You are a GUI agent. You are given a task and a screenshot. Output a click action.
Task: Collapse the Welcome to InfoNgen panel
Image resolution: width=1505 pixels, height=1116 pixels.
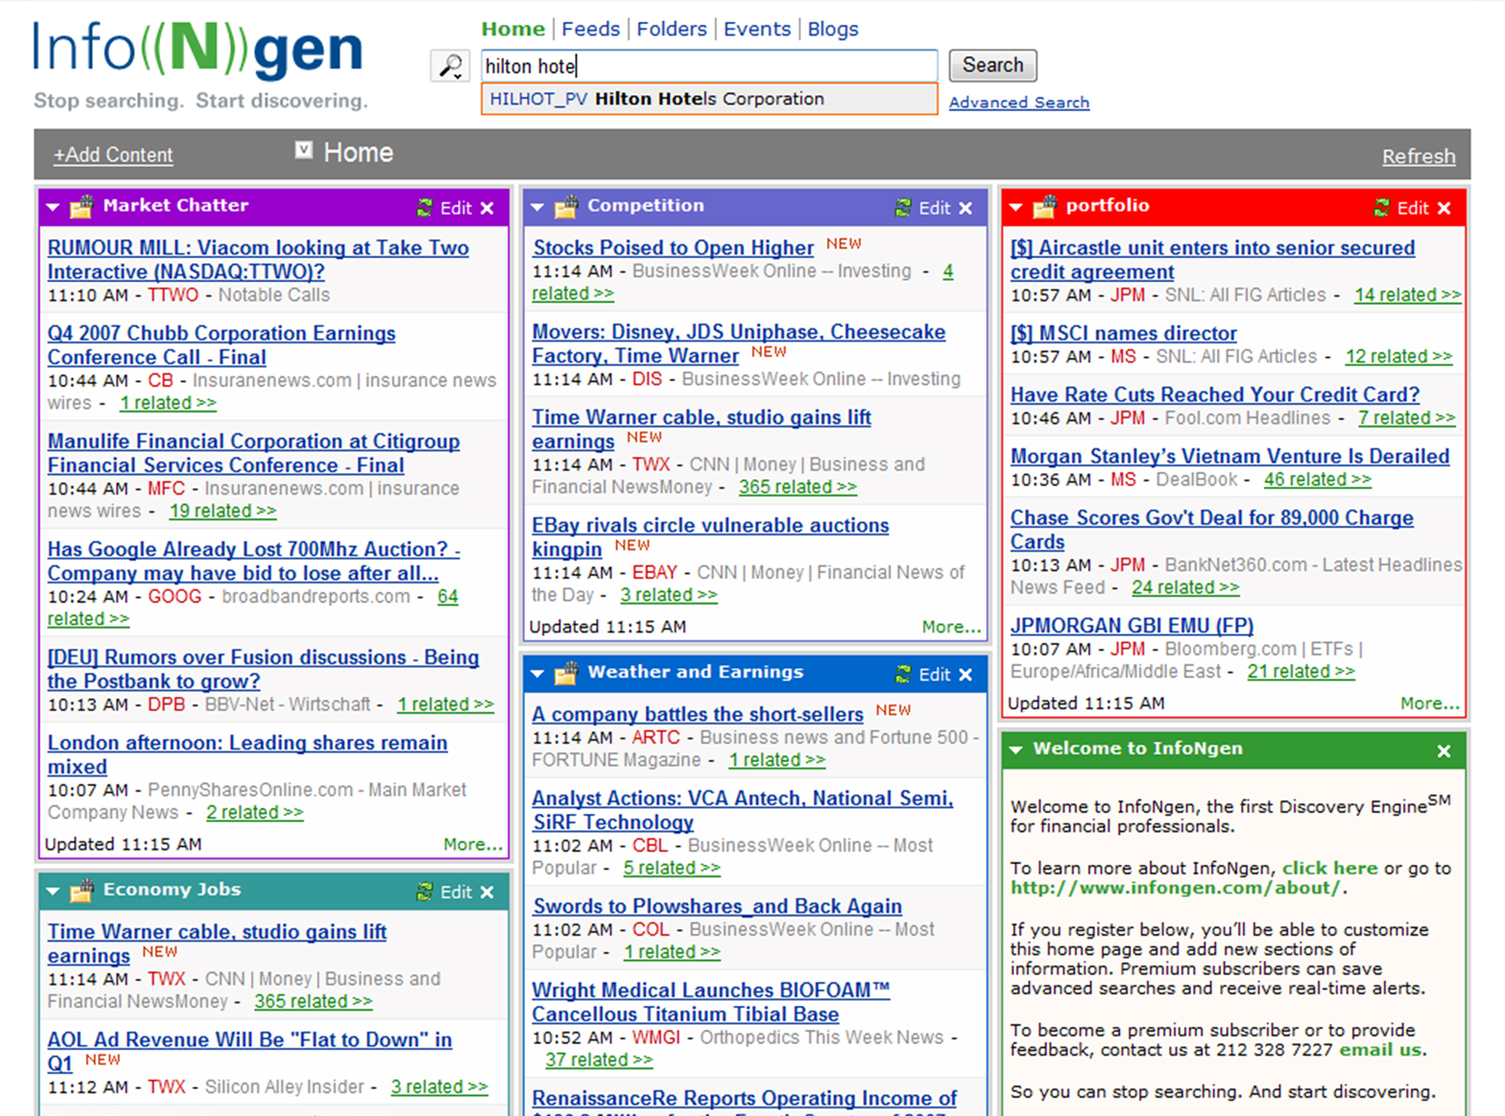tap(1016, 750)
